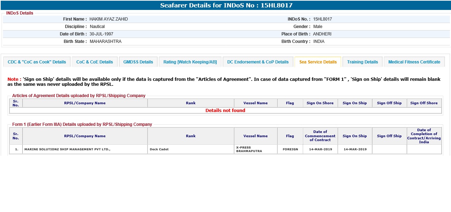Open the GMDSS Details tab
Image resolution: width=451 pixels, height=212 pixels.
(138, 62)
